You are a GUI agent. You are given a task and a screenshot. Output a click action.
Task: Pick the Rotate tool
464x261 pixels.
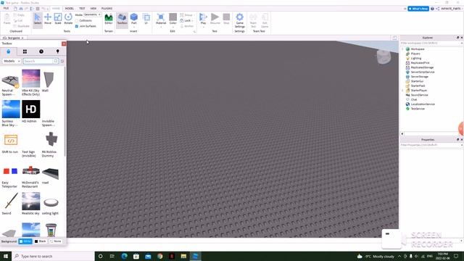click(x=68, y=19)
